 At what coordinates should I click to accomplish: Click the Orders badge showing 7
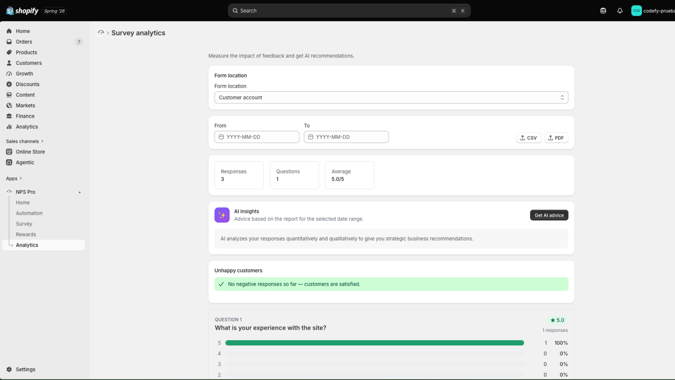point(79,42)
